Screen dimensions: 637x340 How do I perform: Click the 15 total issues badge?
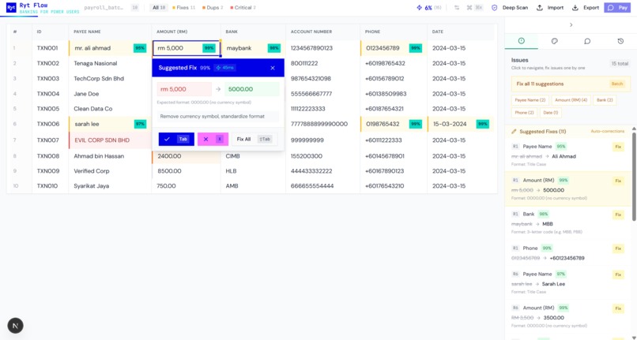(x=620, y=64)
